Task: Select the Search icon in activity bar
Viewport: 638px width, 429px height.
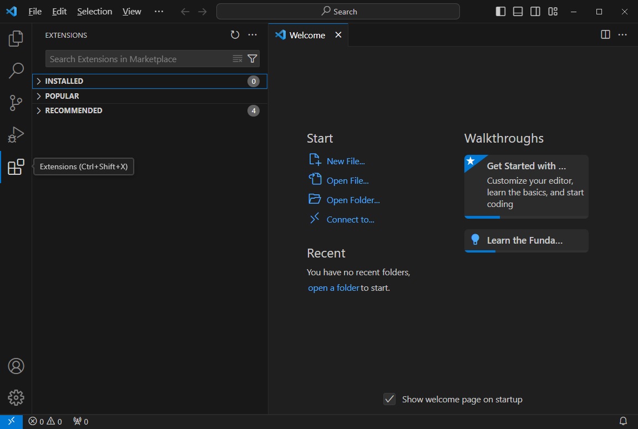Action: (16, 70)
